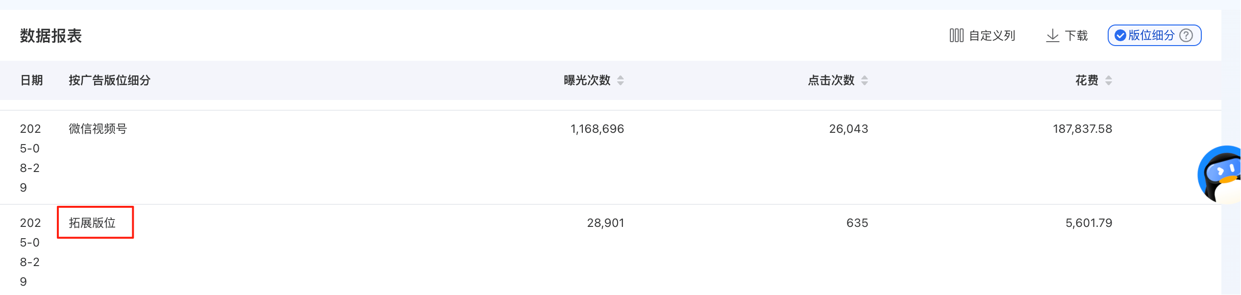Open the penguin assistant avatar
The image size is (1241, 295).
click(1219, 174)
